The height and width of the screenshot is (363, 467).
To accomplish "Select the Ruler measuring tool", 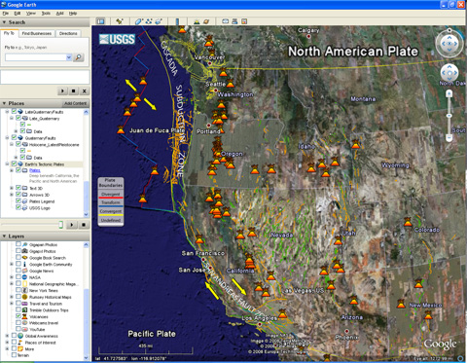I will coord(177,21).
